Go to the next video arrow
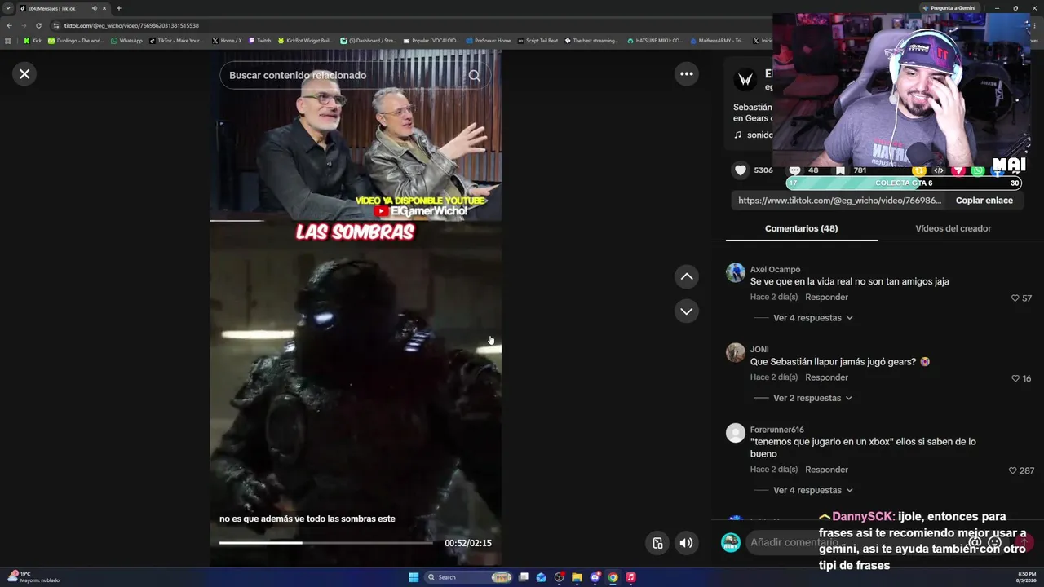 coord(687,311)
